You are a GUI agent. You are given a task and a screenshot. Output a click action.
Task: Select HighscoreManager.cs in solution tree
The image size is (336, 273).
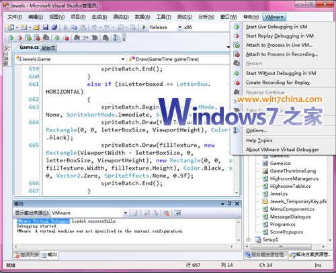coord(294,178)
